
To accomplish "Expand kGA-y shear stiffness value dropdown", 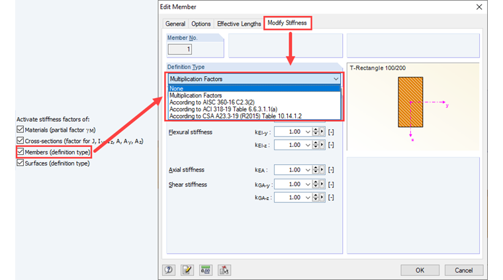I will [308, 184].
